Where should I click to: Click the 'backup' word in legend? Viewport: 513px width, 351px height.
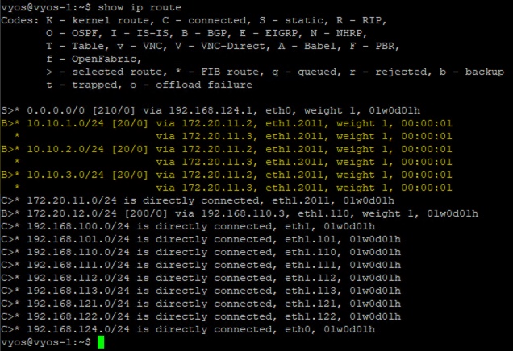pos(485,72)
